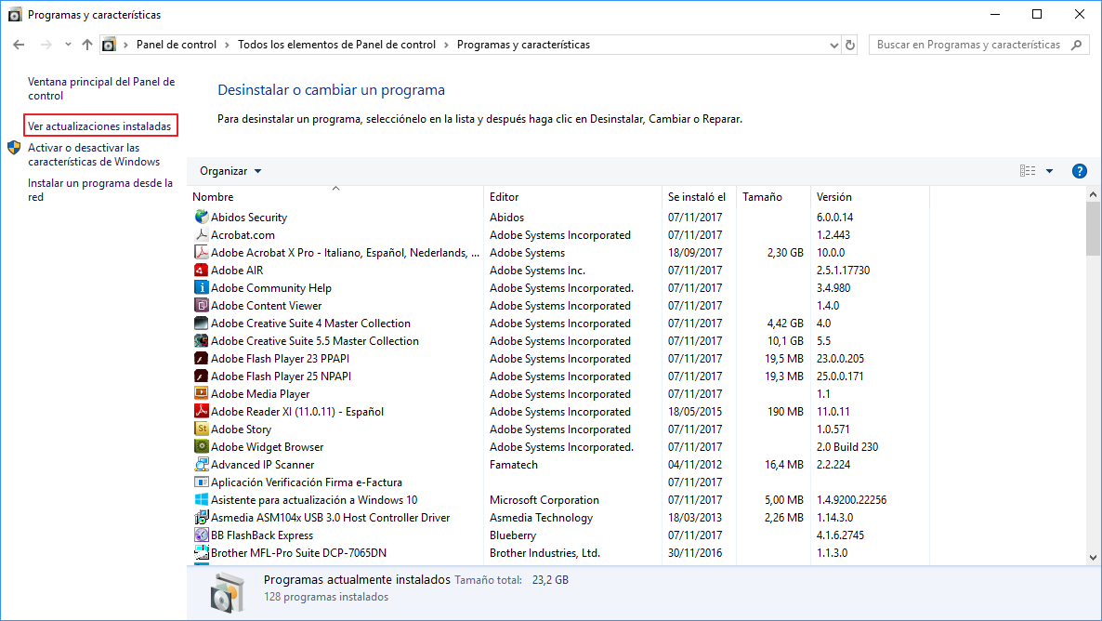Click the Abidos Security program icon
The image size is (1102, 621).
201,217
